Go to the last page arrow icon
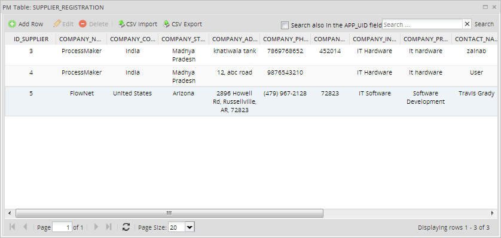Screen dimensions: 501x238 point(109,227)
